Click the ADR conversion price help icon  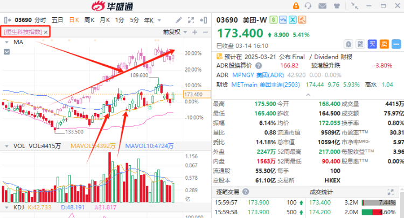click(259, 66)
